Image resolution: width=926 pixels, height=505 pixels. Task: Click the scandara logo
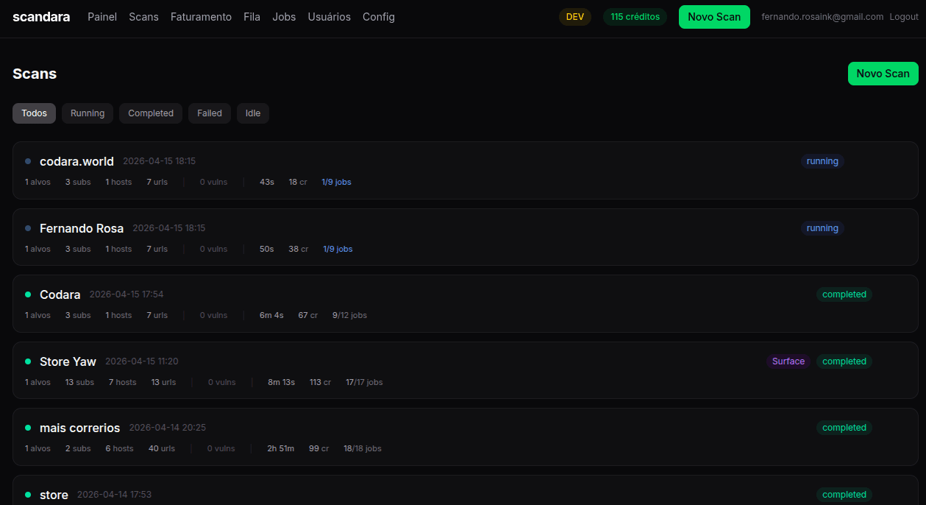point(41,17)
